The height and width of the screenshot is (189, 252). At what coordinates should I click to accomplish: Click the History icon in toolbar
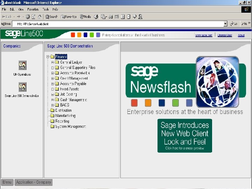96,16
